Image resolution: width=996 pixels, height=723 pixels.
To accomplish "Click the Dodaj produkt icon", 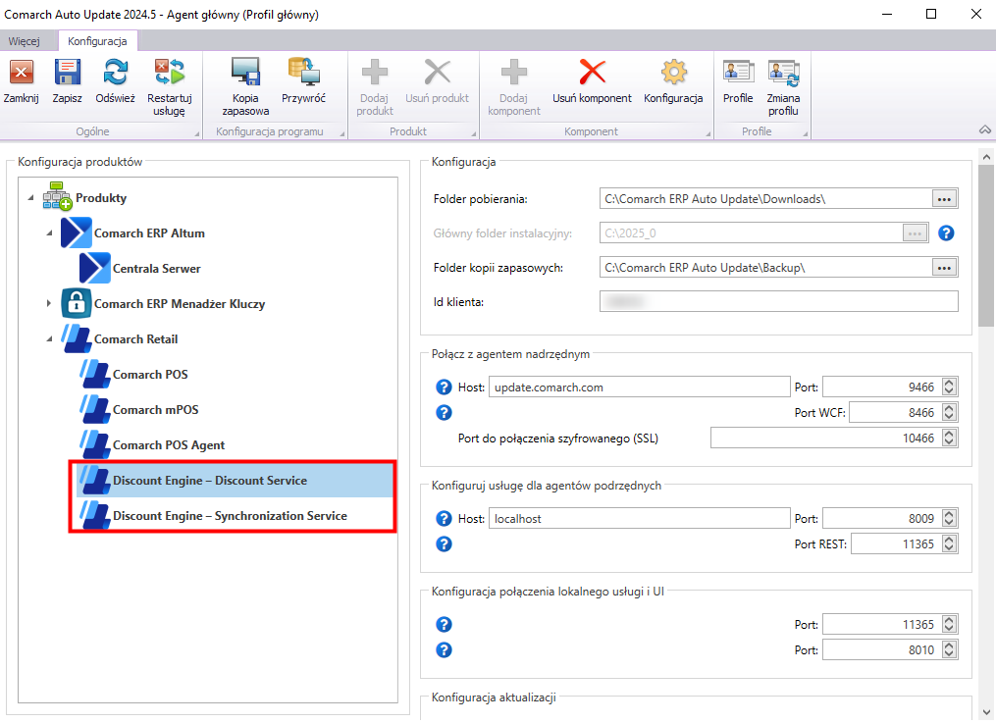I will click(375, 73).
